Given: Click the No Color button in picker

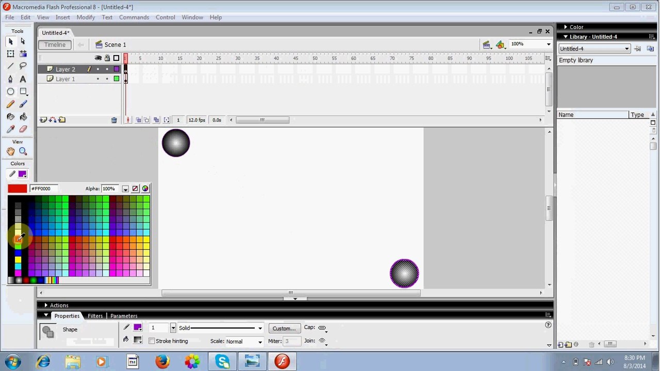Looking at the screenshot, I should click(x=135, y=189).
